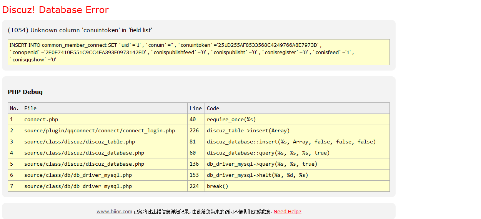The width and height of the screenshot is (481, 219).
Task: Click the require_once(%s) code cell
Action: [231, 119]
